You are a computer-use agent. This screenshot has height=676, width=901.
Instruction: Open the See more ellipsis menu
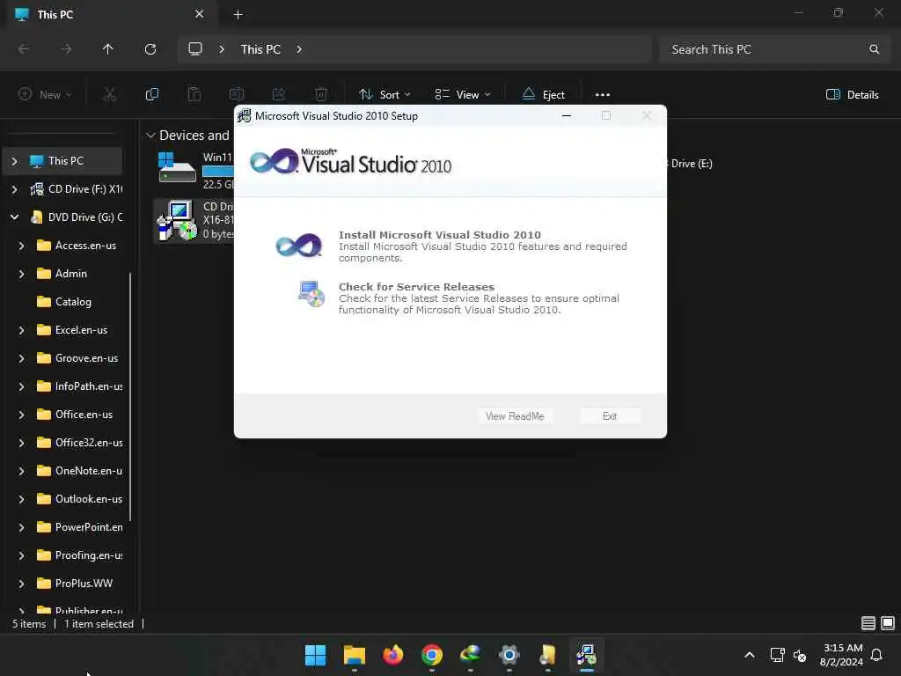coord(602,94)
